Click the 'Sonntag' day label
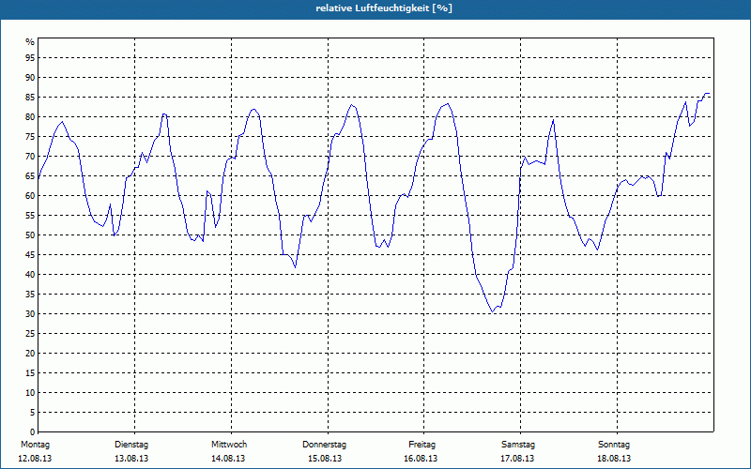 (x=614, y=445)
